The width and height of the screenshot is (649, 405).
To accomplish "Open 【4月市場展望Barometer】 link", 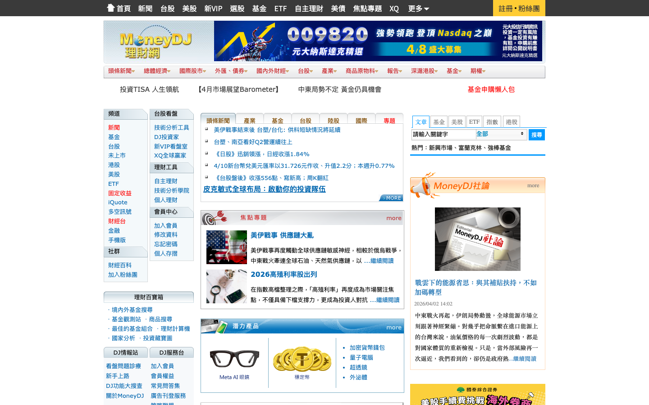I will 239,89.
